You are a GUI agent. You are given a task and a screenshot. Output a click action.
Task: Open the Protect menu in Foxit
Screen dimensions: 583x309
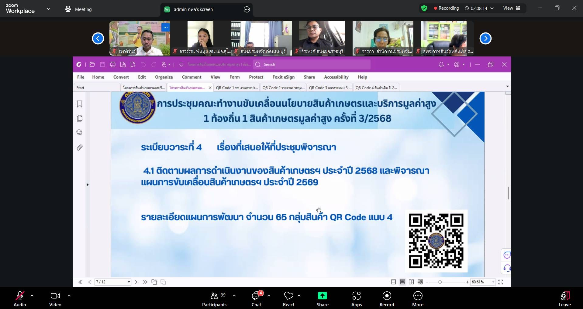256,77
